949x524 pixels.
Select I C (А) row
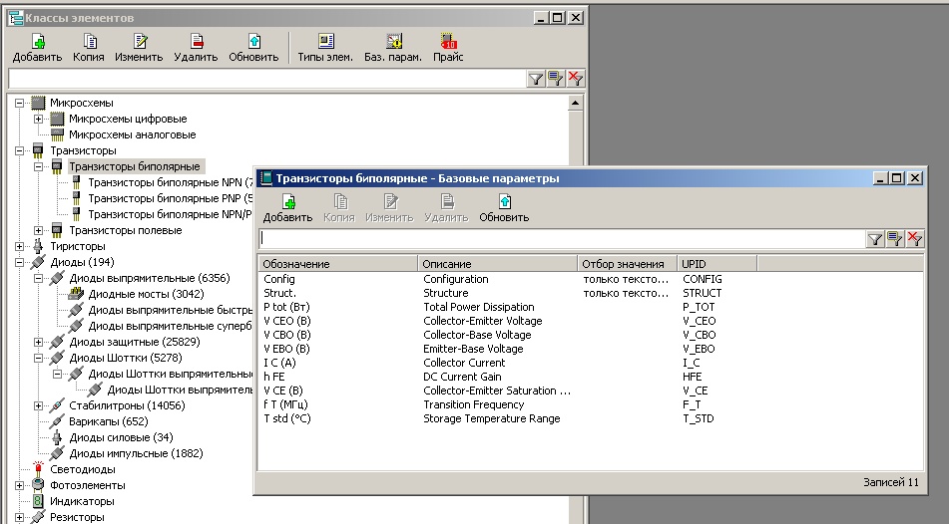590,363
